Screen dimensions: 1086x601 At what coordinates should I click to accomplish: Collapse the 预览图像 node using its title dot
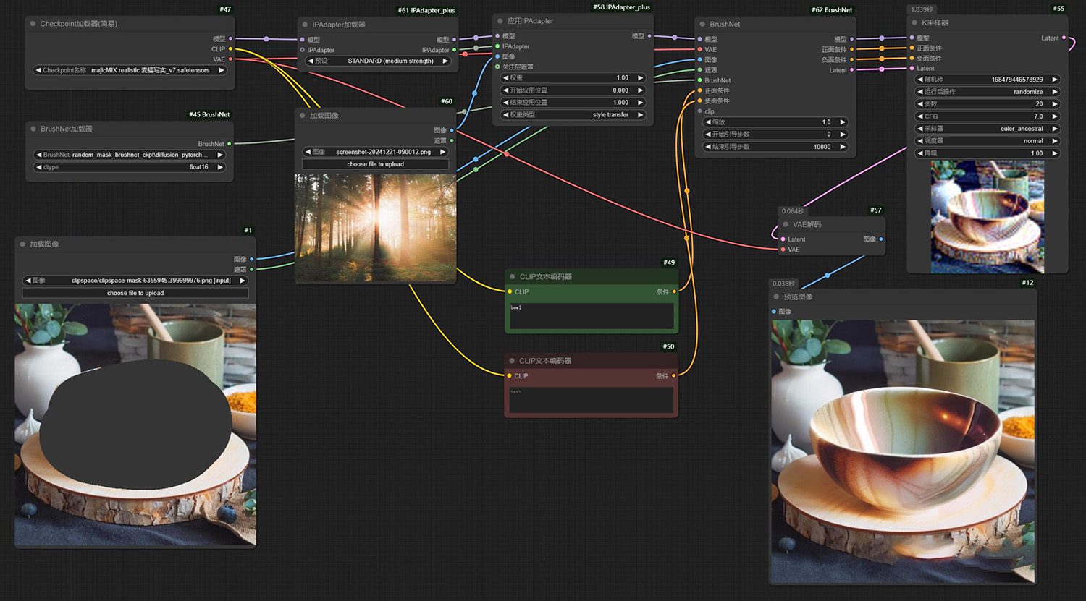pos(777,297)
